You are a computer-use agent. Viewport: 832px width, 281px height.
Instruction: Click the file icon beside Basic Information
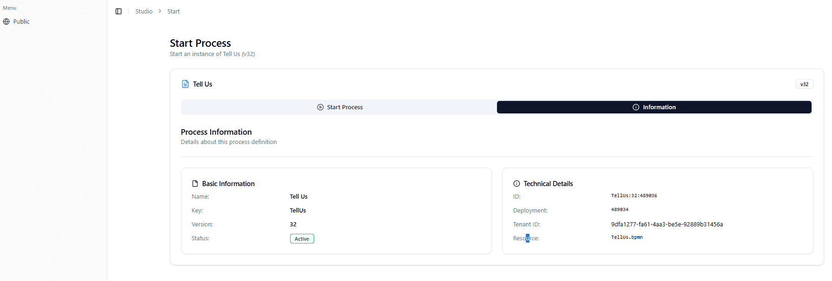194,183
